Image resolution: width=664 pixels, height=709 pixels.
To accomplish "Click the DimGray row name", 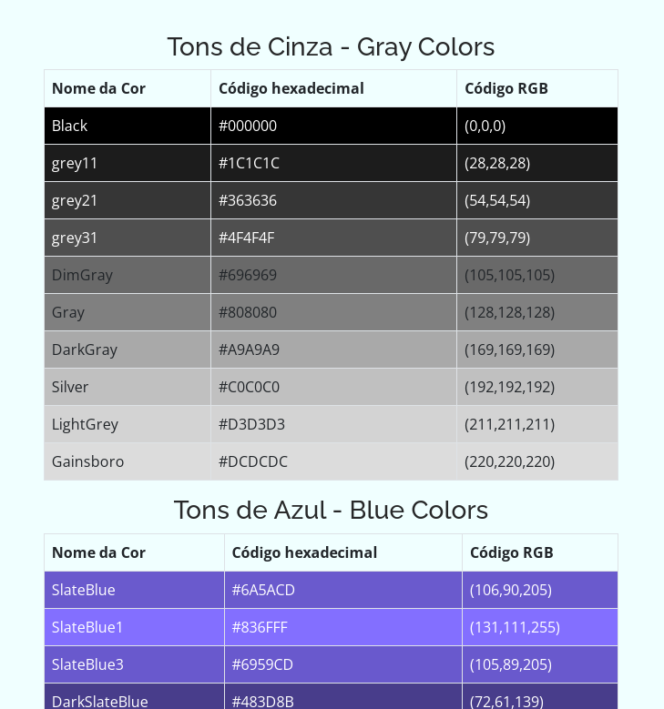I will (82, 275).
